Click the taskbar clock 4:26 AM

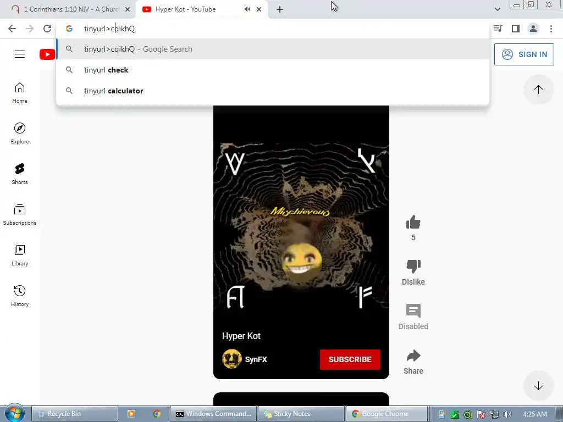tap(535, 414)
